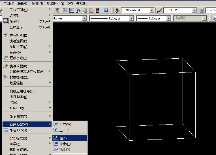Expand the 向导(Z) submenu
This screenshot has width=216, height=155.
pyautogui.click(x=27, y=144)
